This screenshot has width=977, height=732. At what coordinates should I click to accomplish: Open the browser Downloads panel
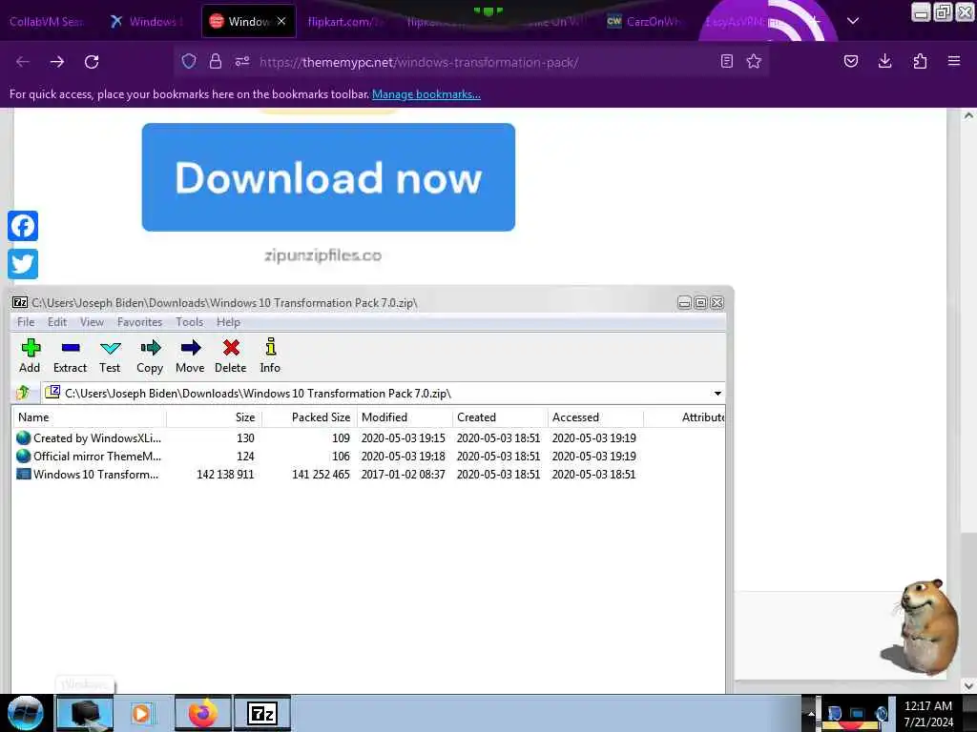click(x=884, y=61)
